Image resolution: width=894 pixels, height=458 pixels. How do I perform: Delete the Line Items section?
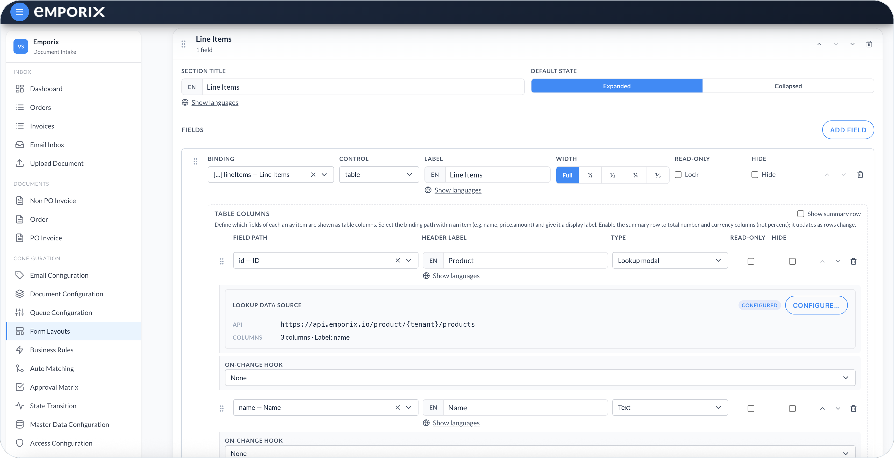coord(869,44)
